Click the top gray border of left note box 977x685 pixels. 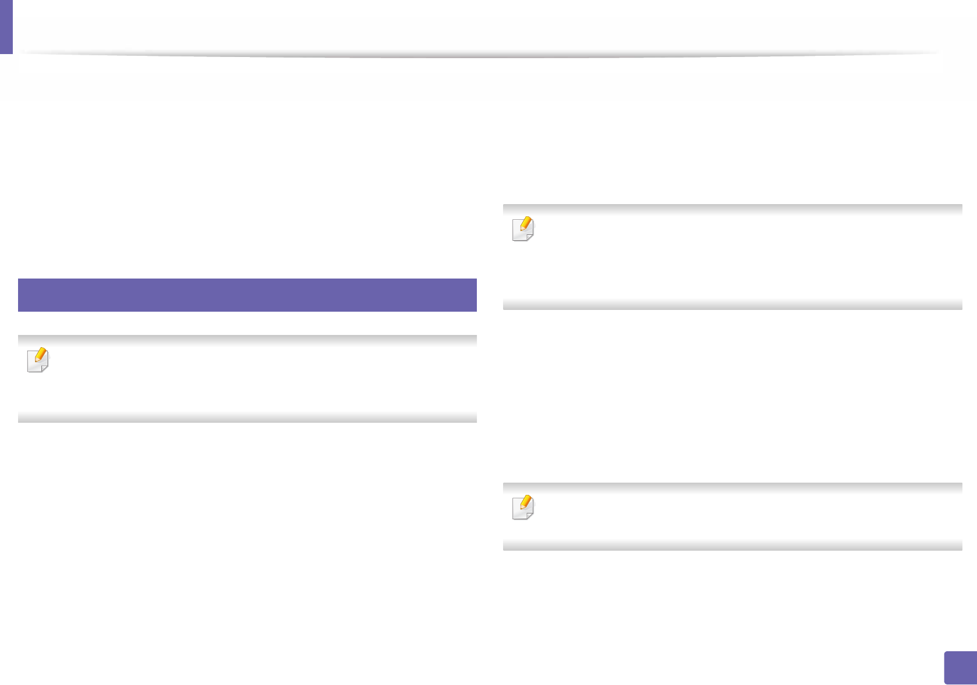pos(247,339)
